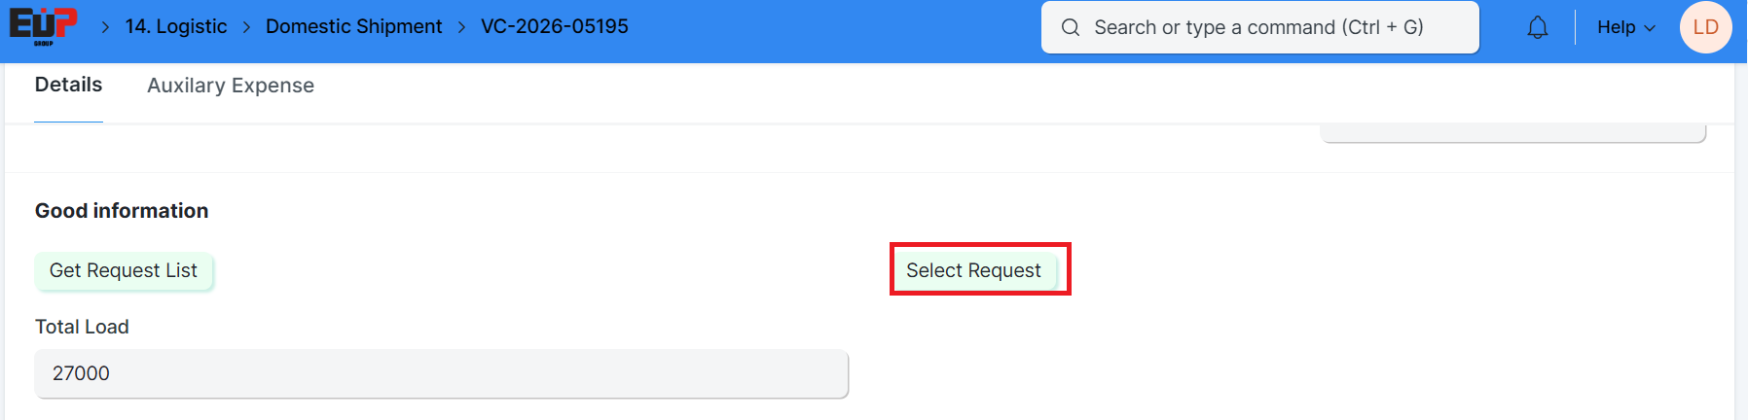This screenshot has width=1748, height=420.
Task: Navigate to the Domestic Shipment breadcrumb
Action: [353, 26]
